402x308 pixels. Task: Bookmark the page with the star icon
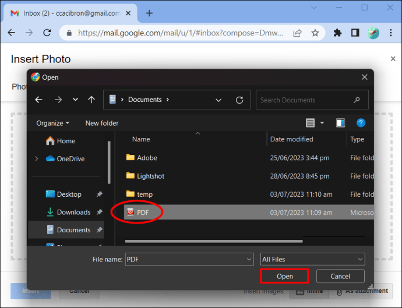coord(315,33)
